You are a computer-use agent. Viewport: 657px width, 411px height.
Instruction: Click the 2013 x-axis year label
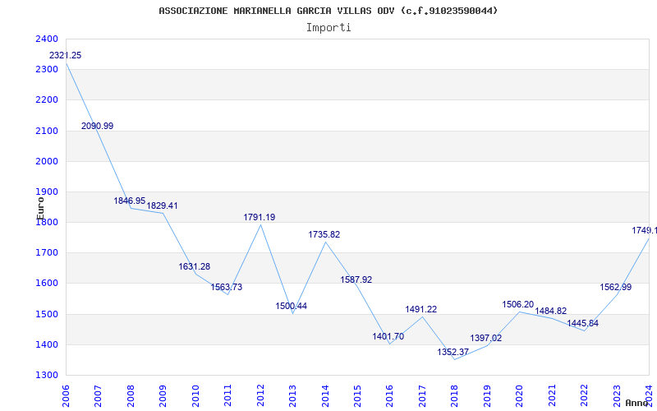click(292, 395)
